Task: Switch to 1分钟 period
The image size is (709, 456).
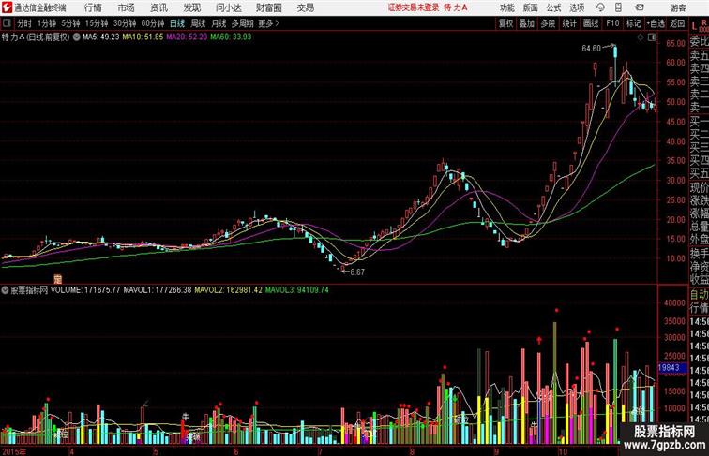Action: click(47, 23)
